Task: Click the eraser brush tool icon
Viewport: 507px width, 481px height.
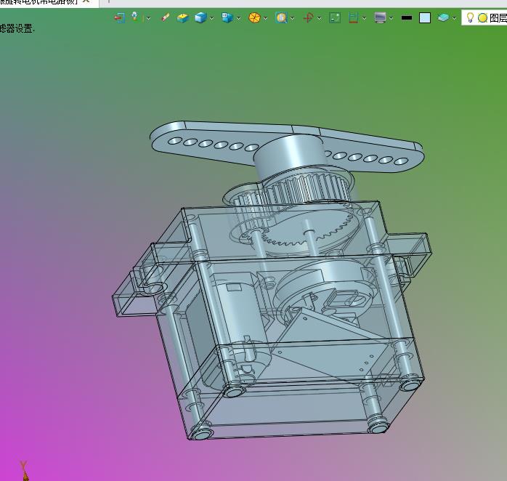Action: point(165,17)
